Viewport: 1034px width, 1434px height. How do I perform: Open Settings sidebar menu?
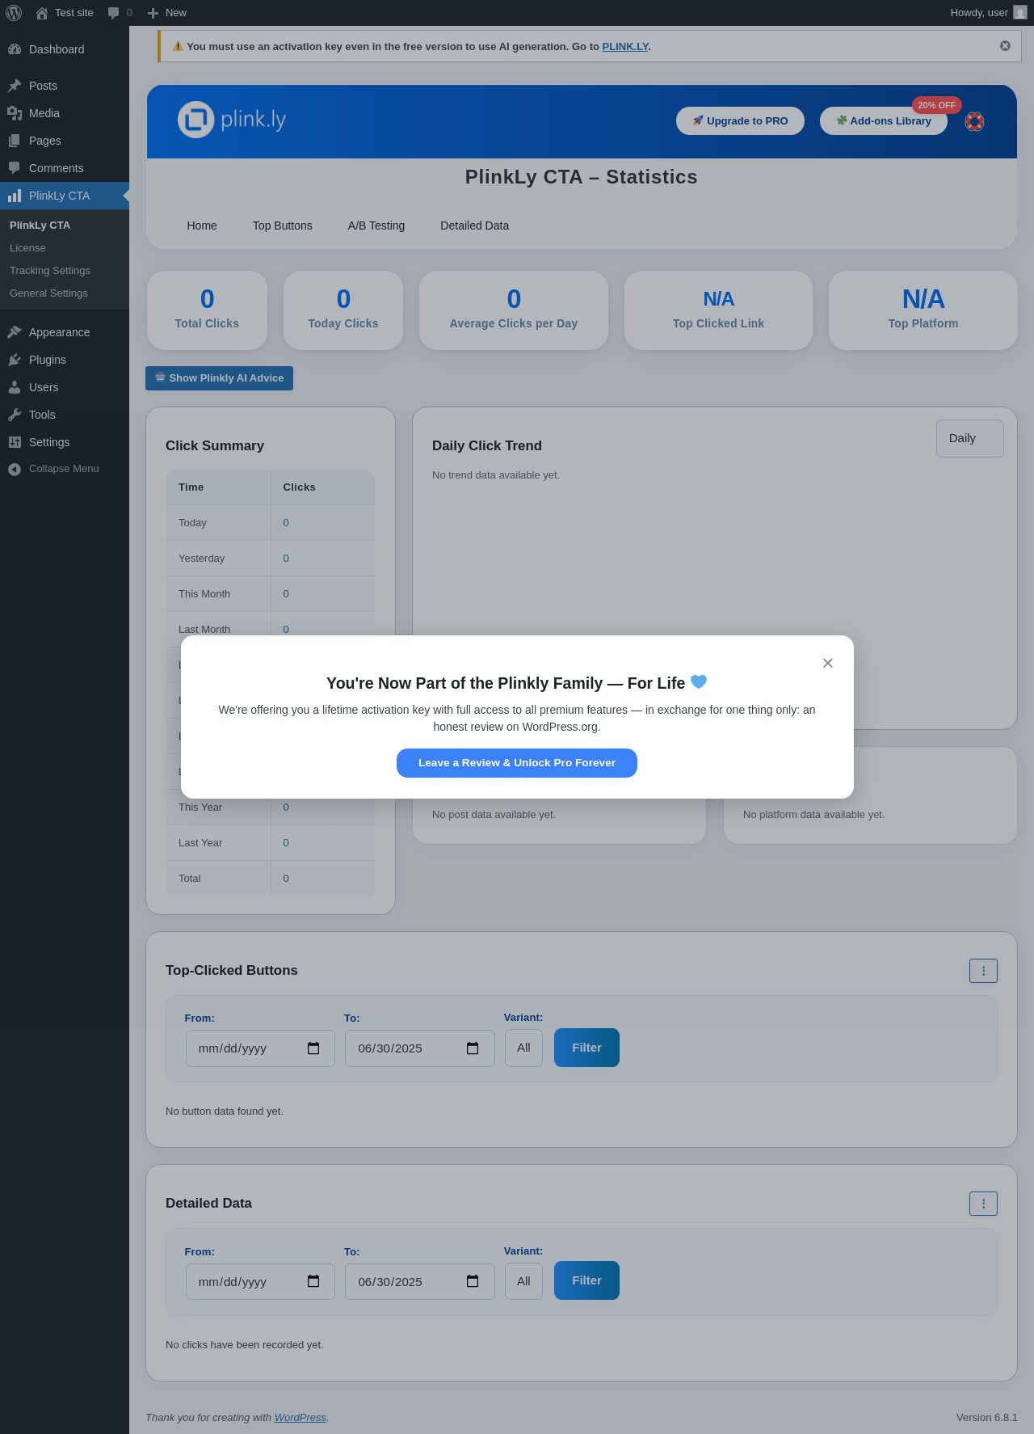click(x=65, y=442)
